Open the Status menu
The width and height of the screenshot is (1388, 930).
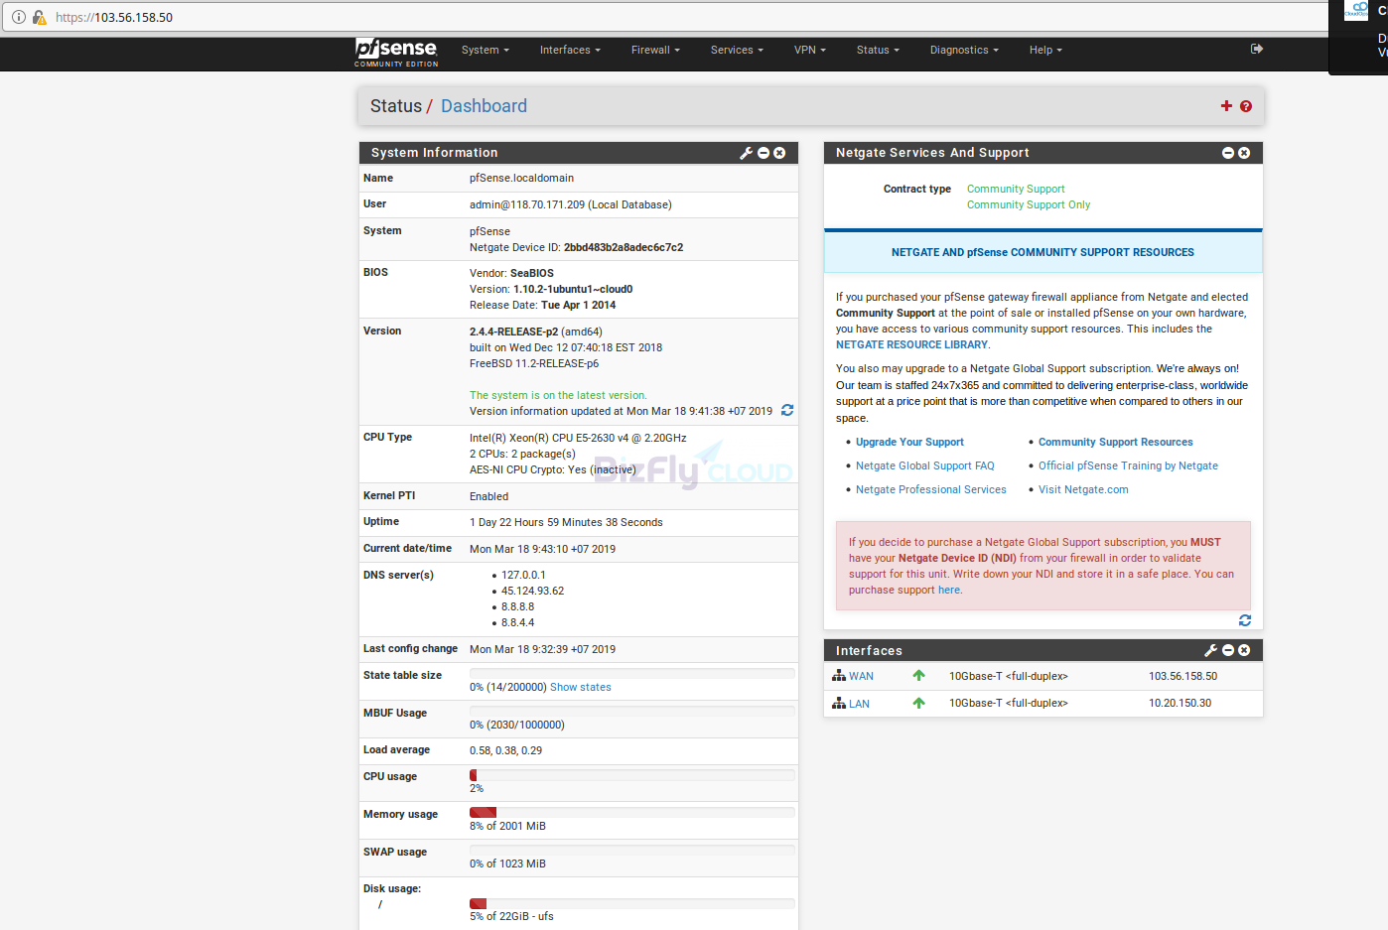(878, 50)
